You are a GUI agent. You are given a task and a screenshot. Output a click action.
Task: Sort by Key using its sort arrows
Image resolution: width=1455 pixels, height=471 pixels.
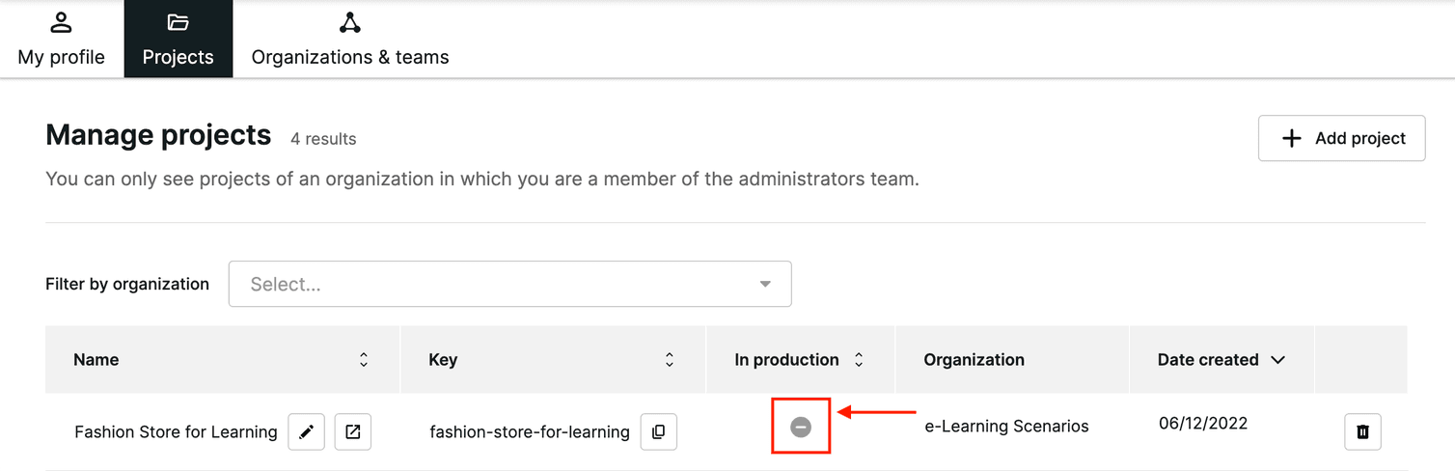[x=670, y=360]
